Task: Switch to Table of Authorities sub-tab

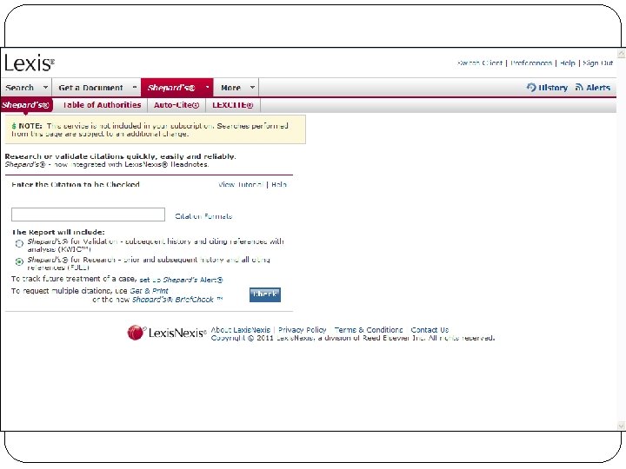Action: [x=102, y=105]
